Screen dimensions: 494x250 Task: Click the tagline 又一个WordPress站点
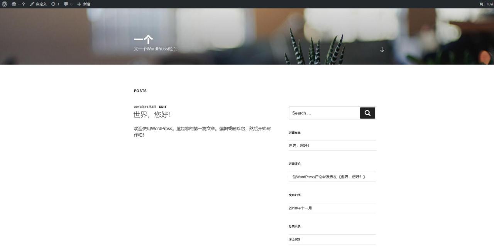pos(155,49)
